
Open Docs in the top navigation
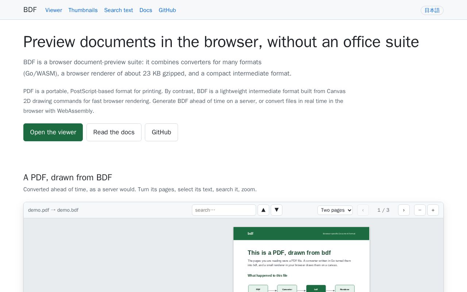coord(146,10)
